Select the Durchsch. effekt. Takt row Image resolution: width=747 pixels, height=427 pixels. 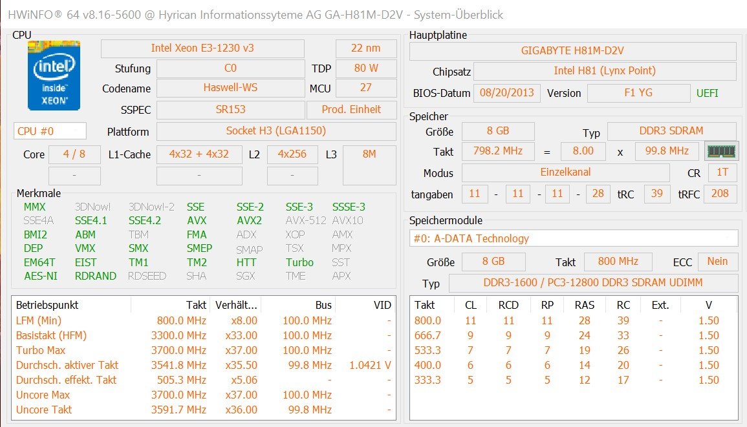point(204,380)
